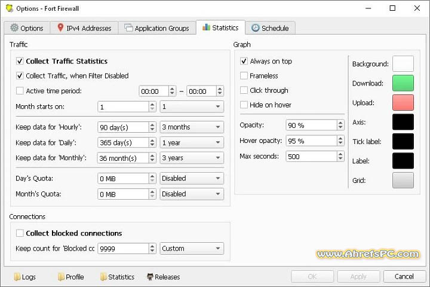Open the Custom blocked count dropdown
430x287 pixels.
(192, 248)
